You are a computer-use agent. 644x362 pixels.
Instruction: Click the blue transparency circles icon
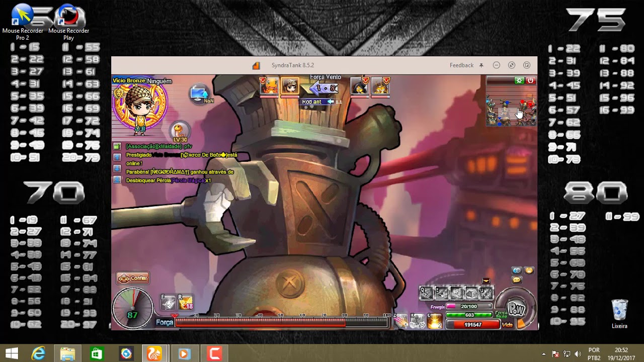517,270
